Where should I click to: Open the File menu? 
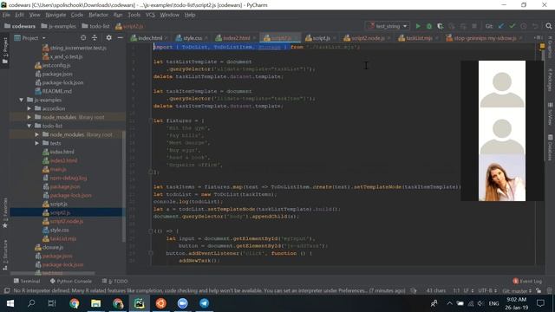(6, 15)
